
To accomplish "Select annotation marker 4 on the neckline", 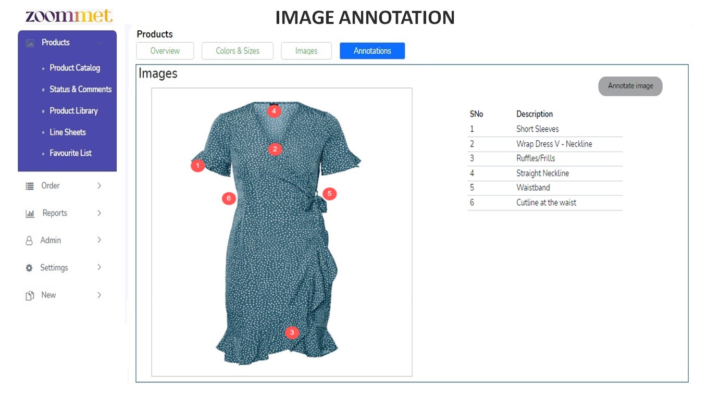I will (274, 111).
